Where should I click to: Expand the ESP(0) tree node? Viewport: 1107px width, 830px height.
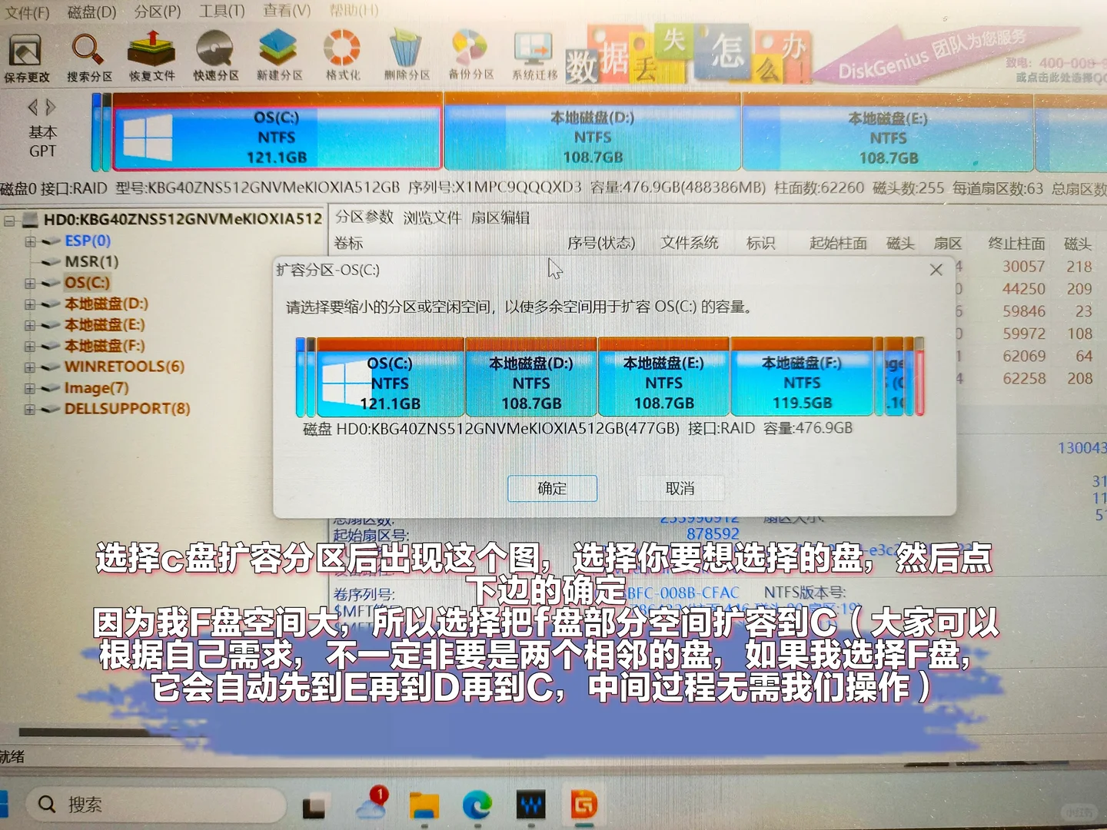tap(29, 240)
